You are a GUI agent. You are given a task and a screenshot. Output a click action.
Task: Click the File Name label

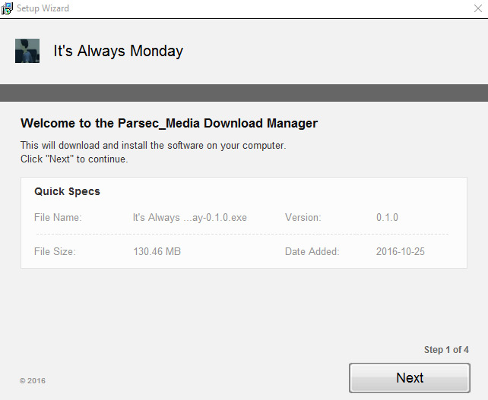click(58, 218)
